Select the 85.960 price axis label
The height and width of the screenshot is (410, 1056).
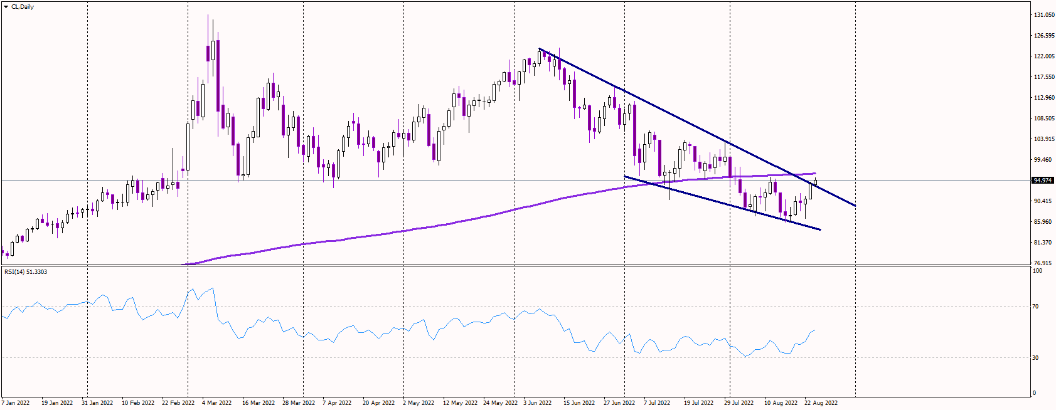1043,222
